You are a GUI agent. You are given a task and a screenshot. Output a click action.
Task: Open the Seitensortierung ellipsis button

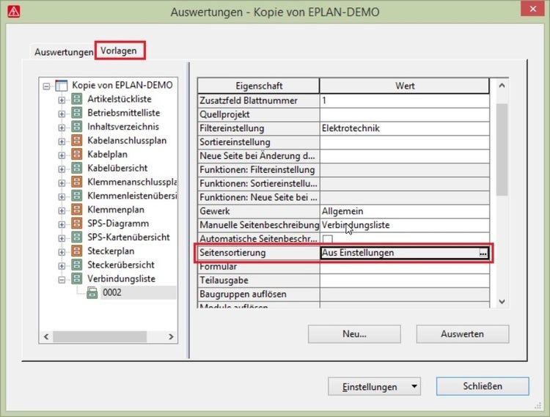(x=483, y=253)
